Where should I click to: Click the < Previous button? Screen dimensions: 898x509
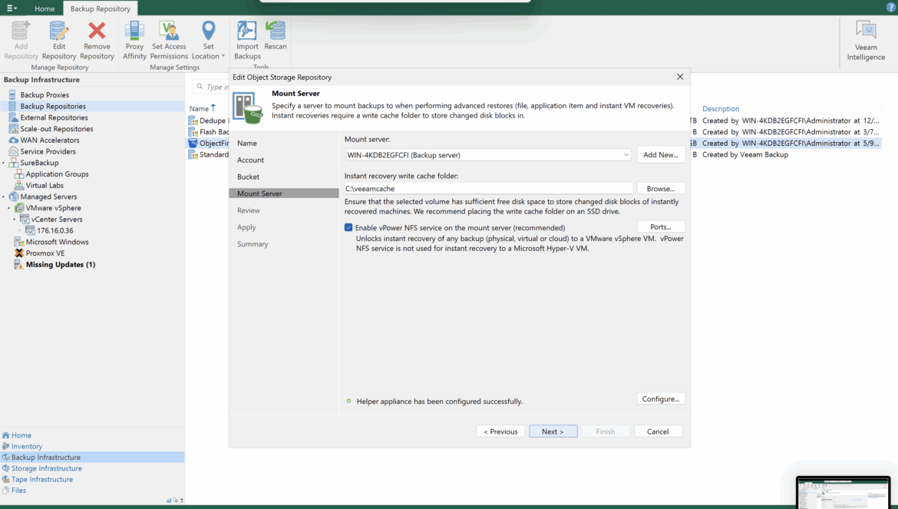[x=500, y=431]
